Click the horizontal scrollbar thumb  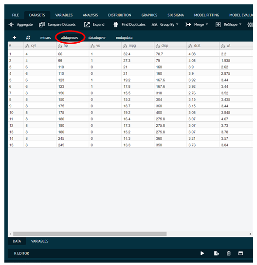tap(90, 234)
